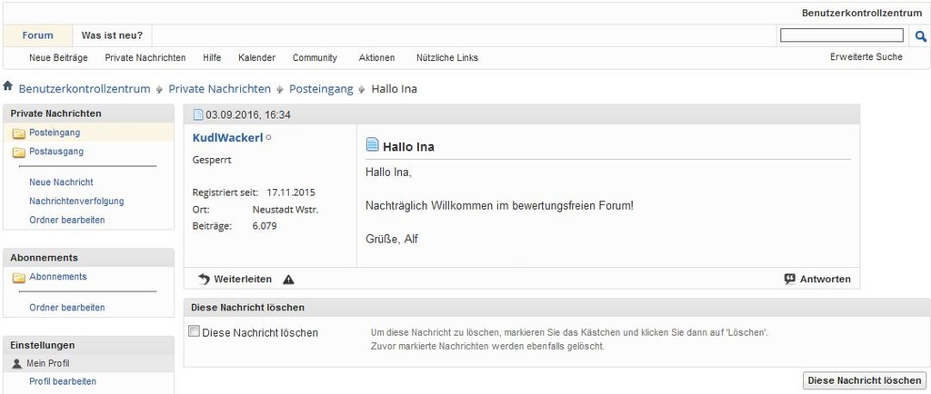Click the Abonnements link in sidebar
Viewport: 931px width, 394px height.
57,277
